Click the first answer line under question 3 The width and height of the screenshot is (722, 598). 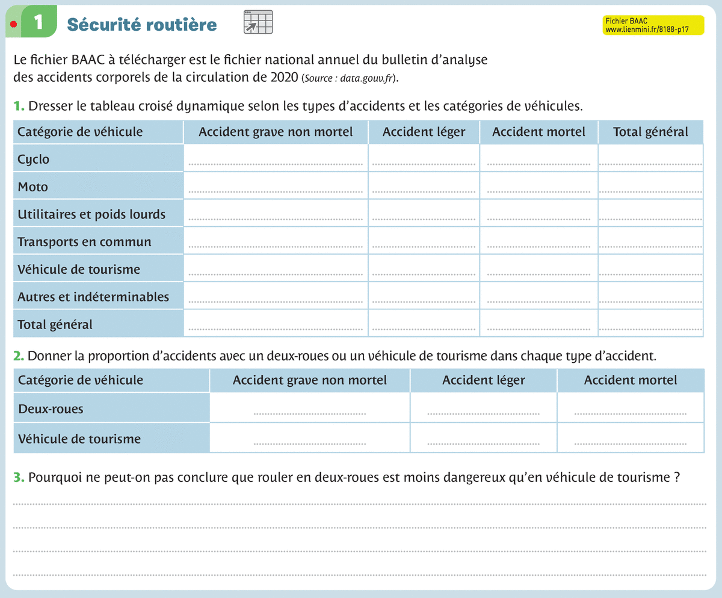360,503
